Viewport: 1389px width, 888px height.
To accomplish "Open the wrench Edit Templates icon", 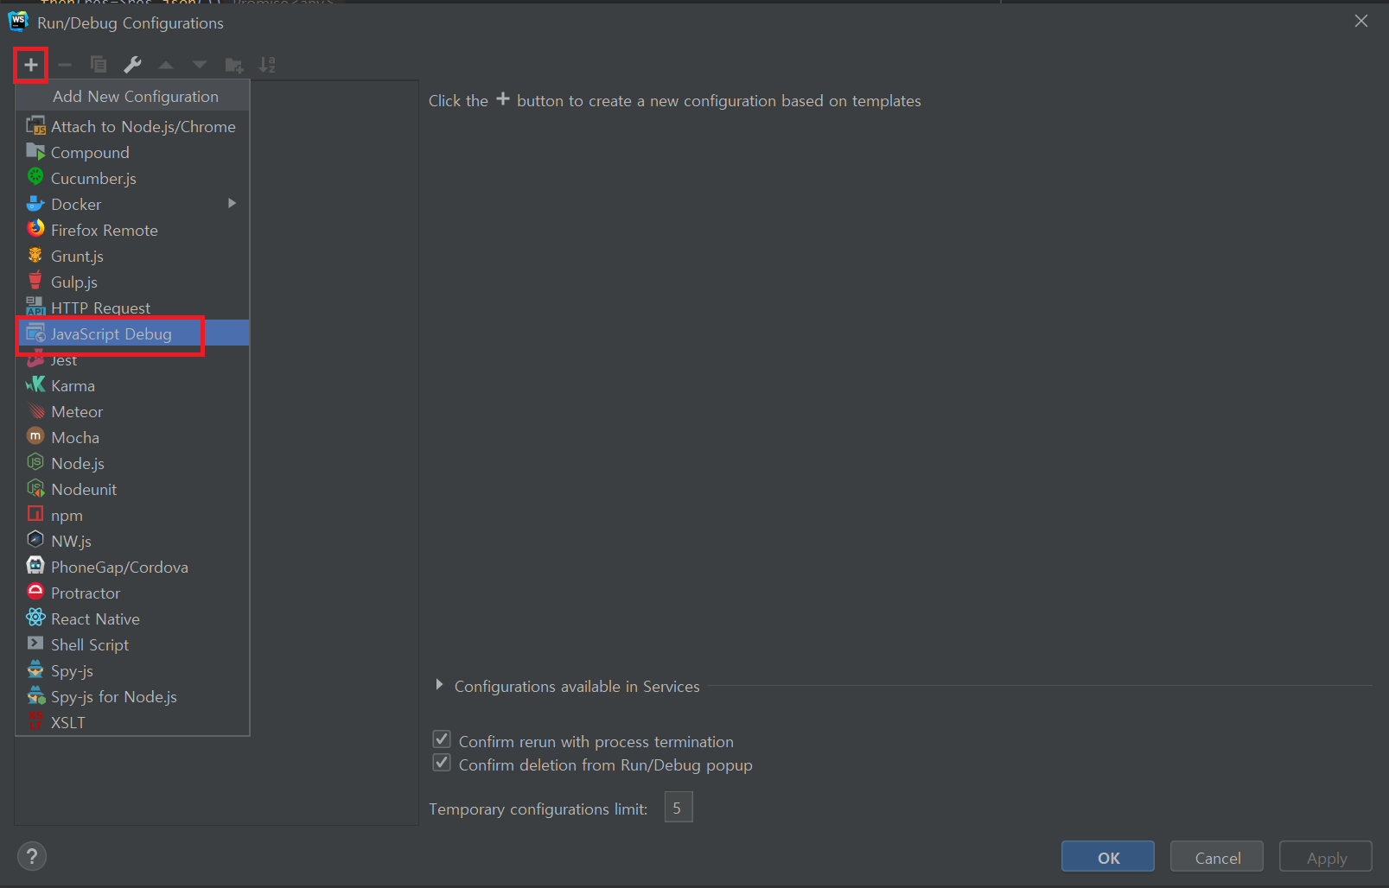I will point(132,65).
